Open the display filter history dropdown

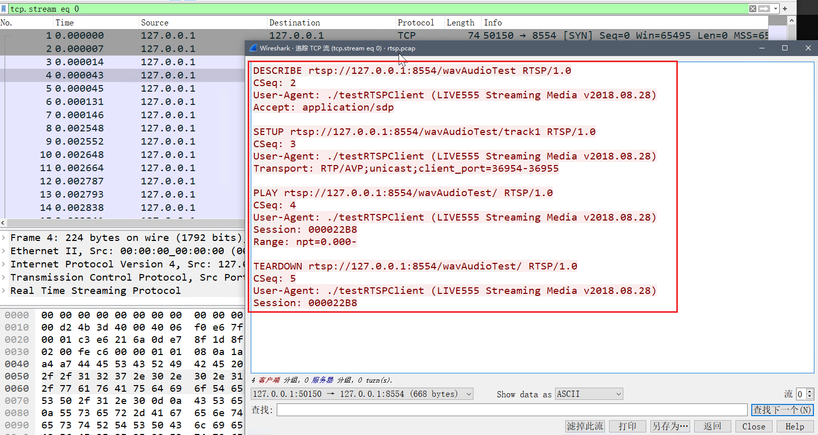(x=776, y=9)
